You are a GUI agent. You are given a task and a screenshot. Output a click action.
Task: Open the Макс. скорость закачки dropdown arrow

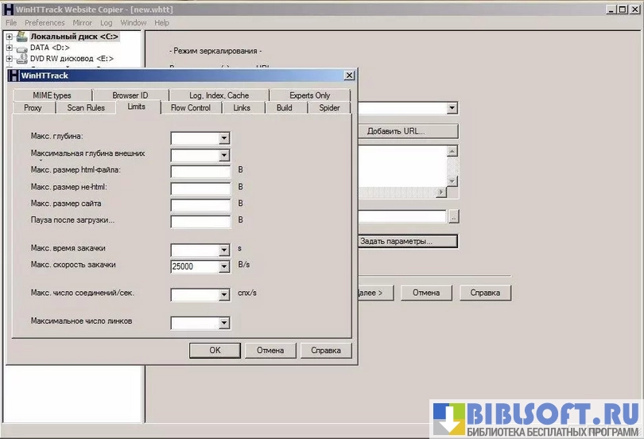[223, 267]
